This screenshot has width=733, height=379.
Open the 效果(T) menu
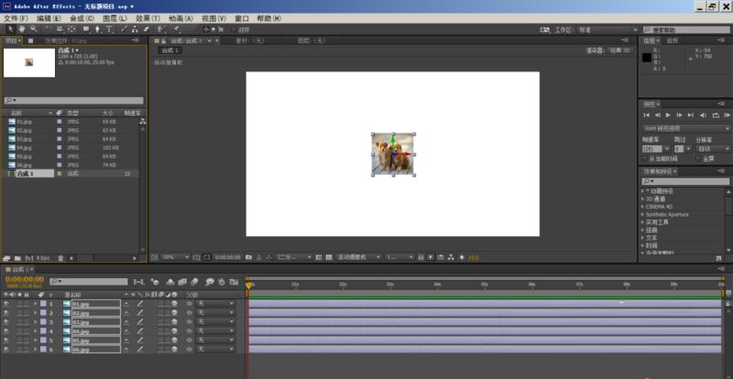148,18
